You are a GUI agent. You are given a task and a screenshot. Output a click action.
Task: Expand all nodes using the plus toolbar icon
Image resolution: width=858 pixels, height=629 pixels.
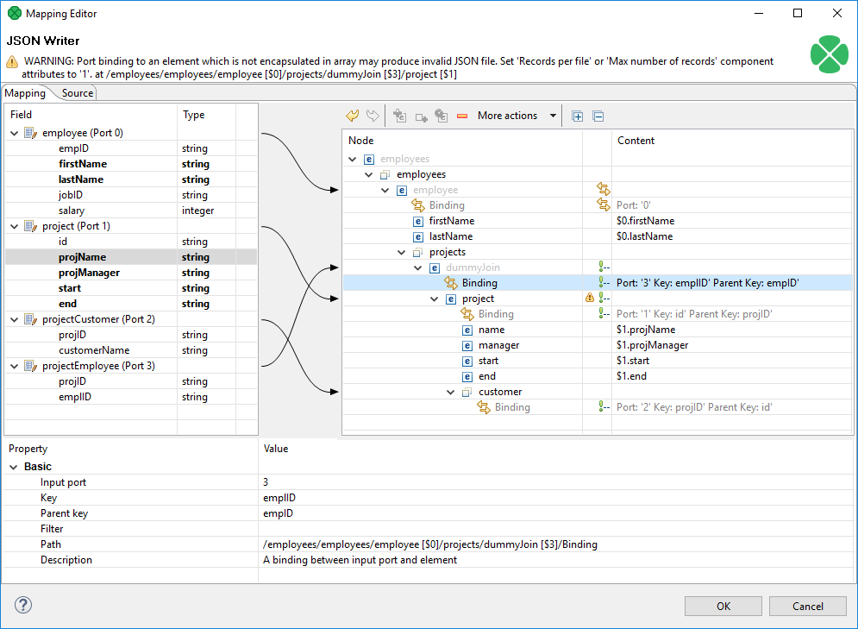[x=577, y=115]
